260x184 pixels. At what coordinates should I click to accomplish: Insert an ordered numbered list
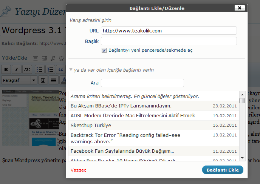click(50, 69)
